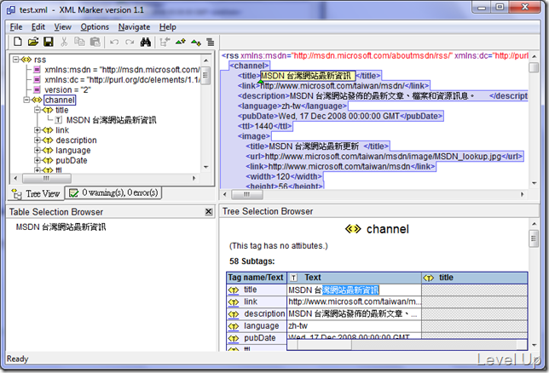Open the Options menu
This screenshot has width=549, height=373.
[95, 27]
